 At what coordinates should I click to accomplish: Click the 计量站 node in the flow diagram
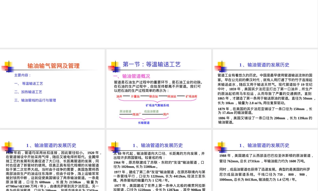pos(135,96)
